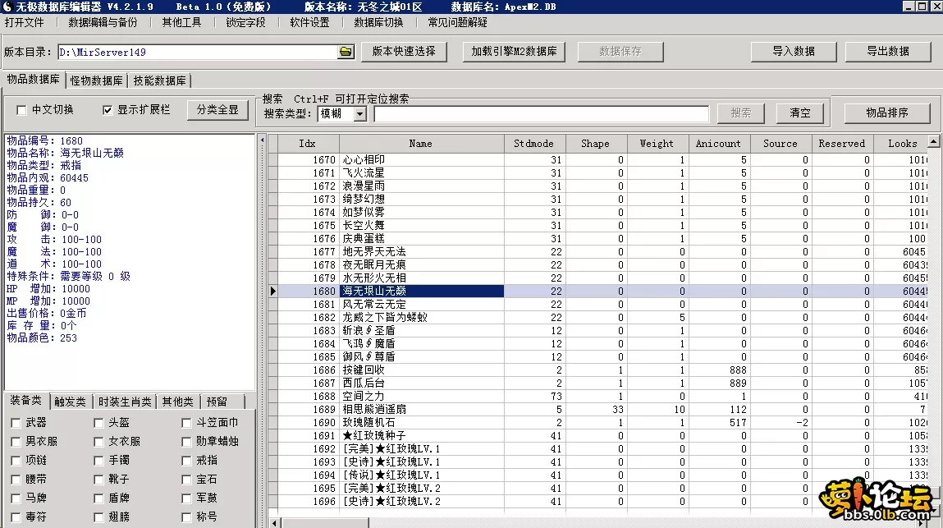Sort by the Name column header

[x=421, y=143]
